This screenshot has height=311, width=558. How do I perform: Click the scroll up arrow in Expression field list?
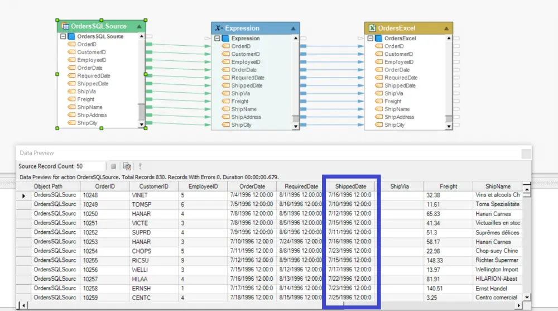click(x=295, y=38)
